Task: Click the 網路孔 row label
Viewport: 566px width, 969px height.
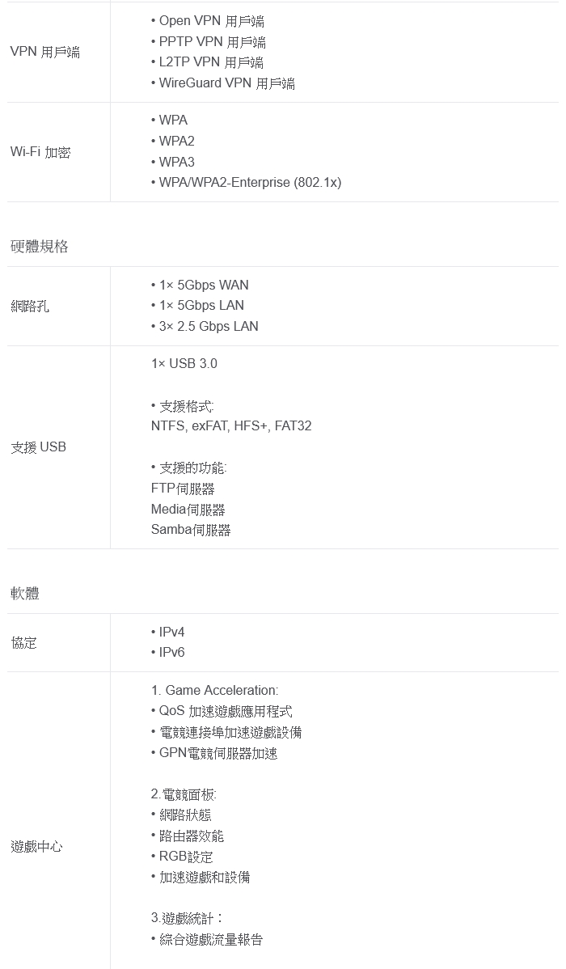Action: (x=30, y=307)
